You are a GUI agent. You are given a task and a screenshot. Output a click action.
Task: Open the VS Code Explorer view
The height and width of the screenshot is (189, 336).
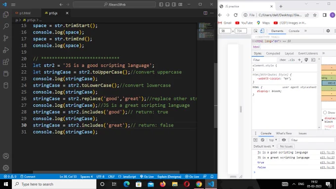[x=6, y=14]
